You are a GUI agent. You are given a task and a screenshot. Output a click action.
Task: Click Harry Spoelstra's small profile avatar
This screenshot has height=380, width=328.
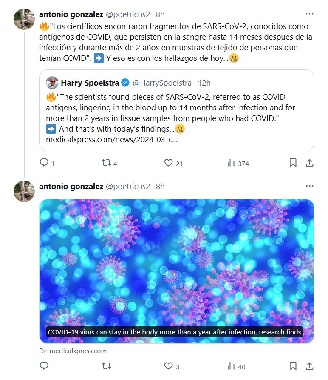(x=52, y=83)
